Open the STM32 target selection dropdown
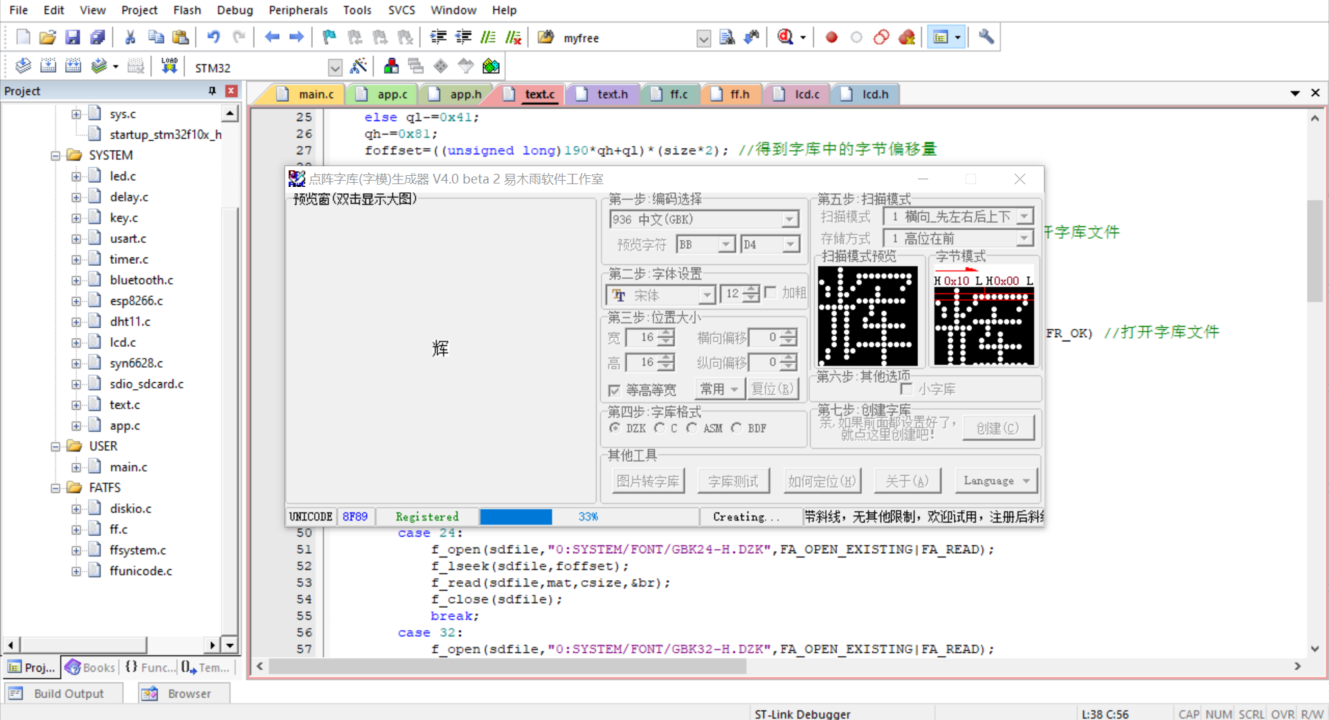The height and width of the screenshot is (720, 1329). (x=335, y=68)
